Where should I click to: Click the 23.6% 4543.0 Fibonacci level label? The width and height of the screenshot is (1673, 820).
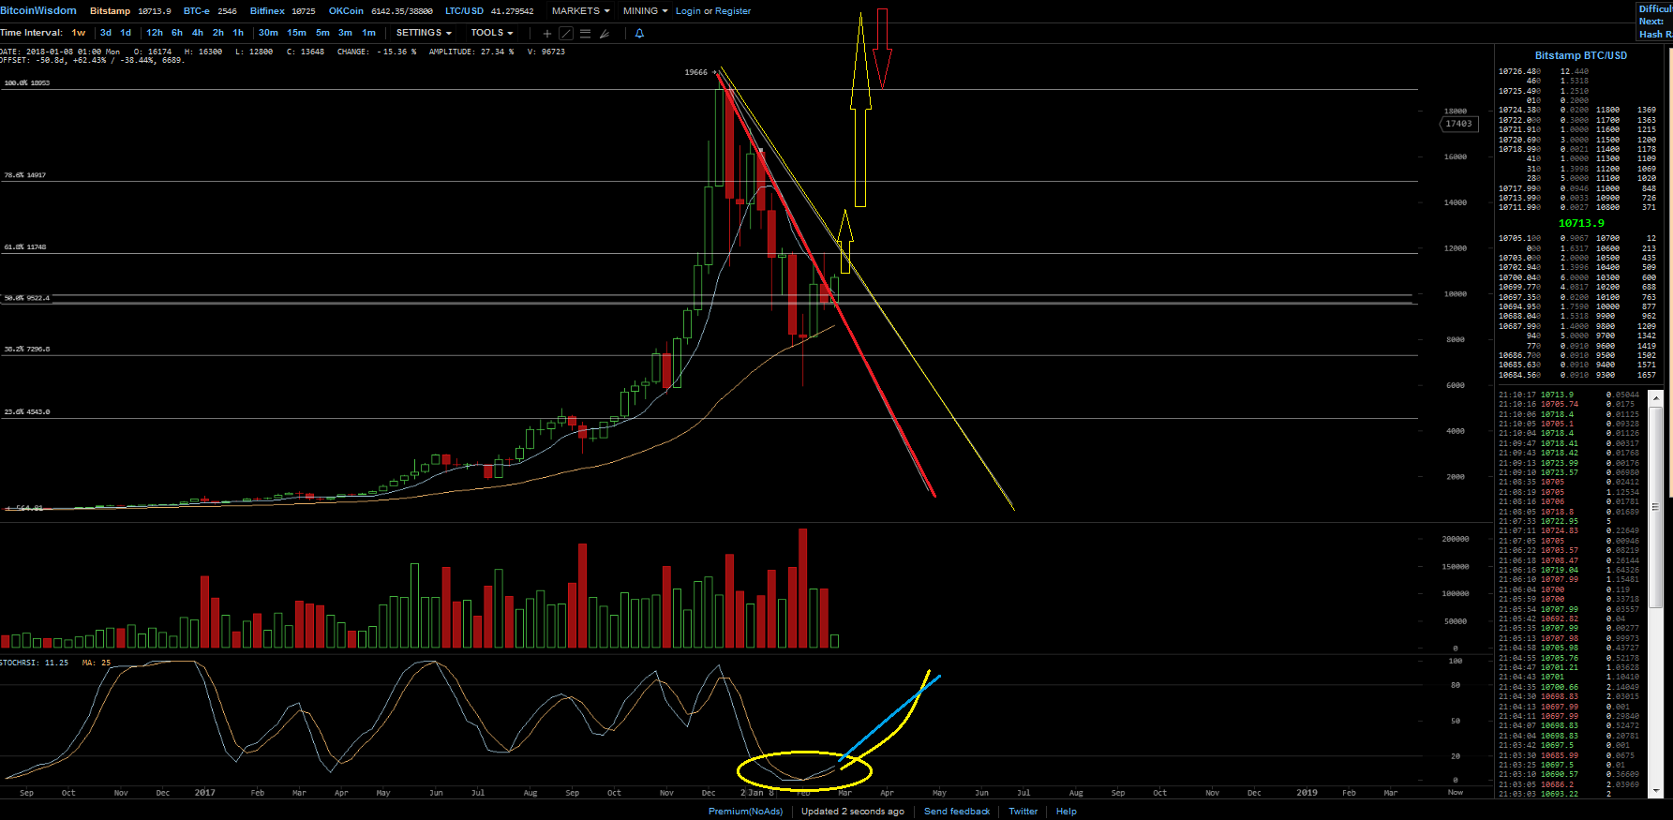[27, 411]
